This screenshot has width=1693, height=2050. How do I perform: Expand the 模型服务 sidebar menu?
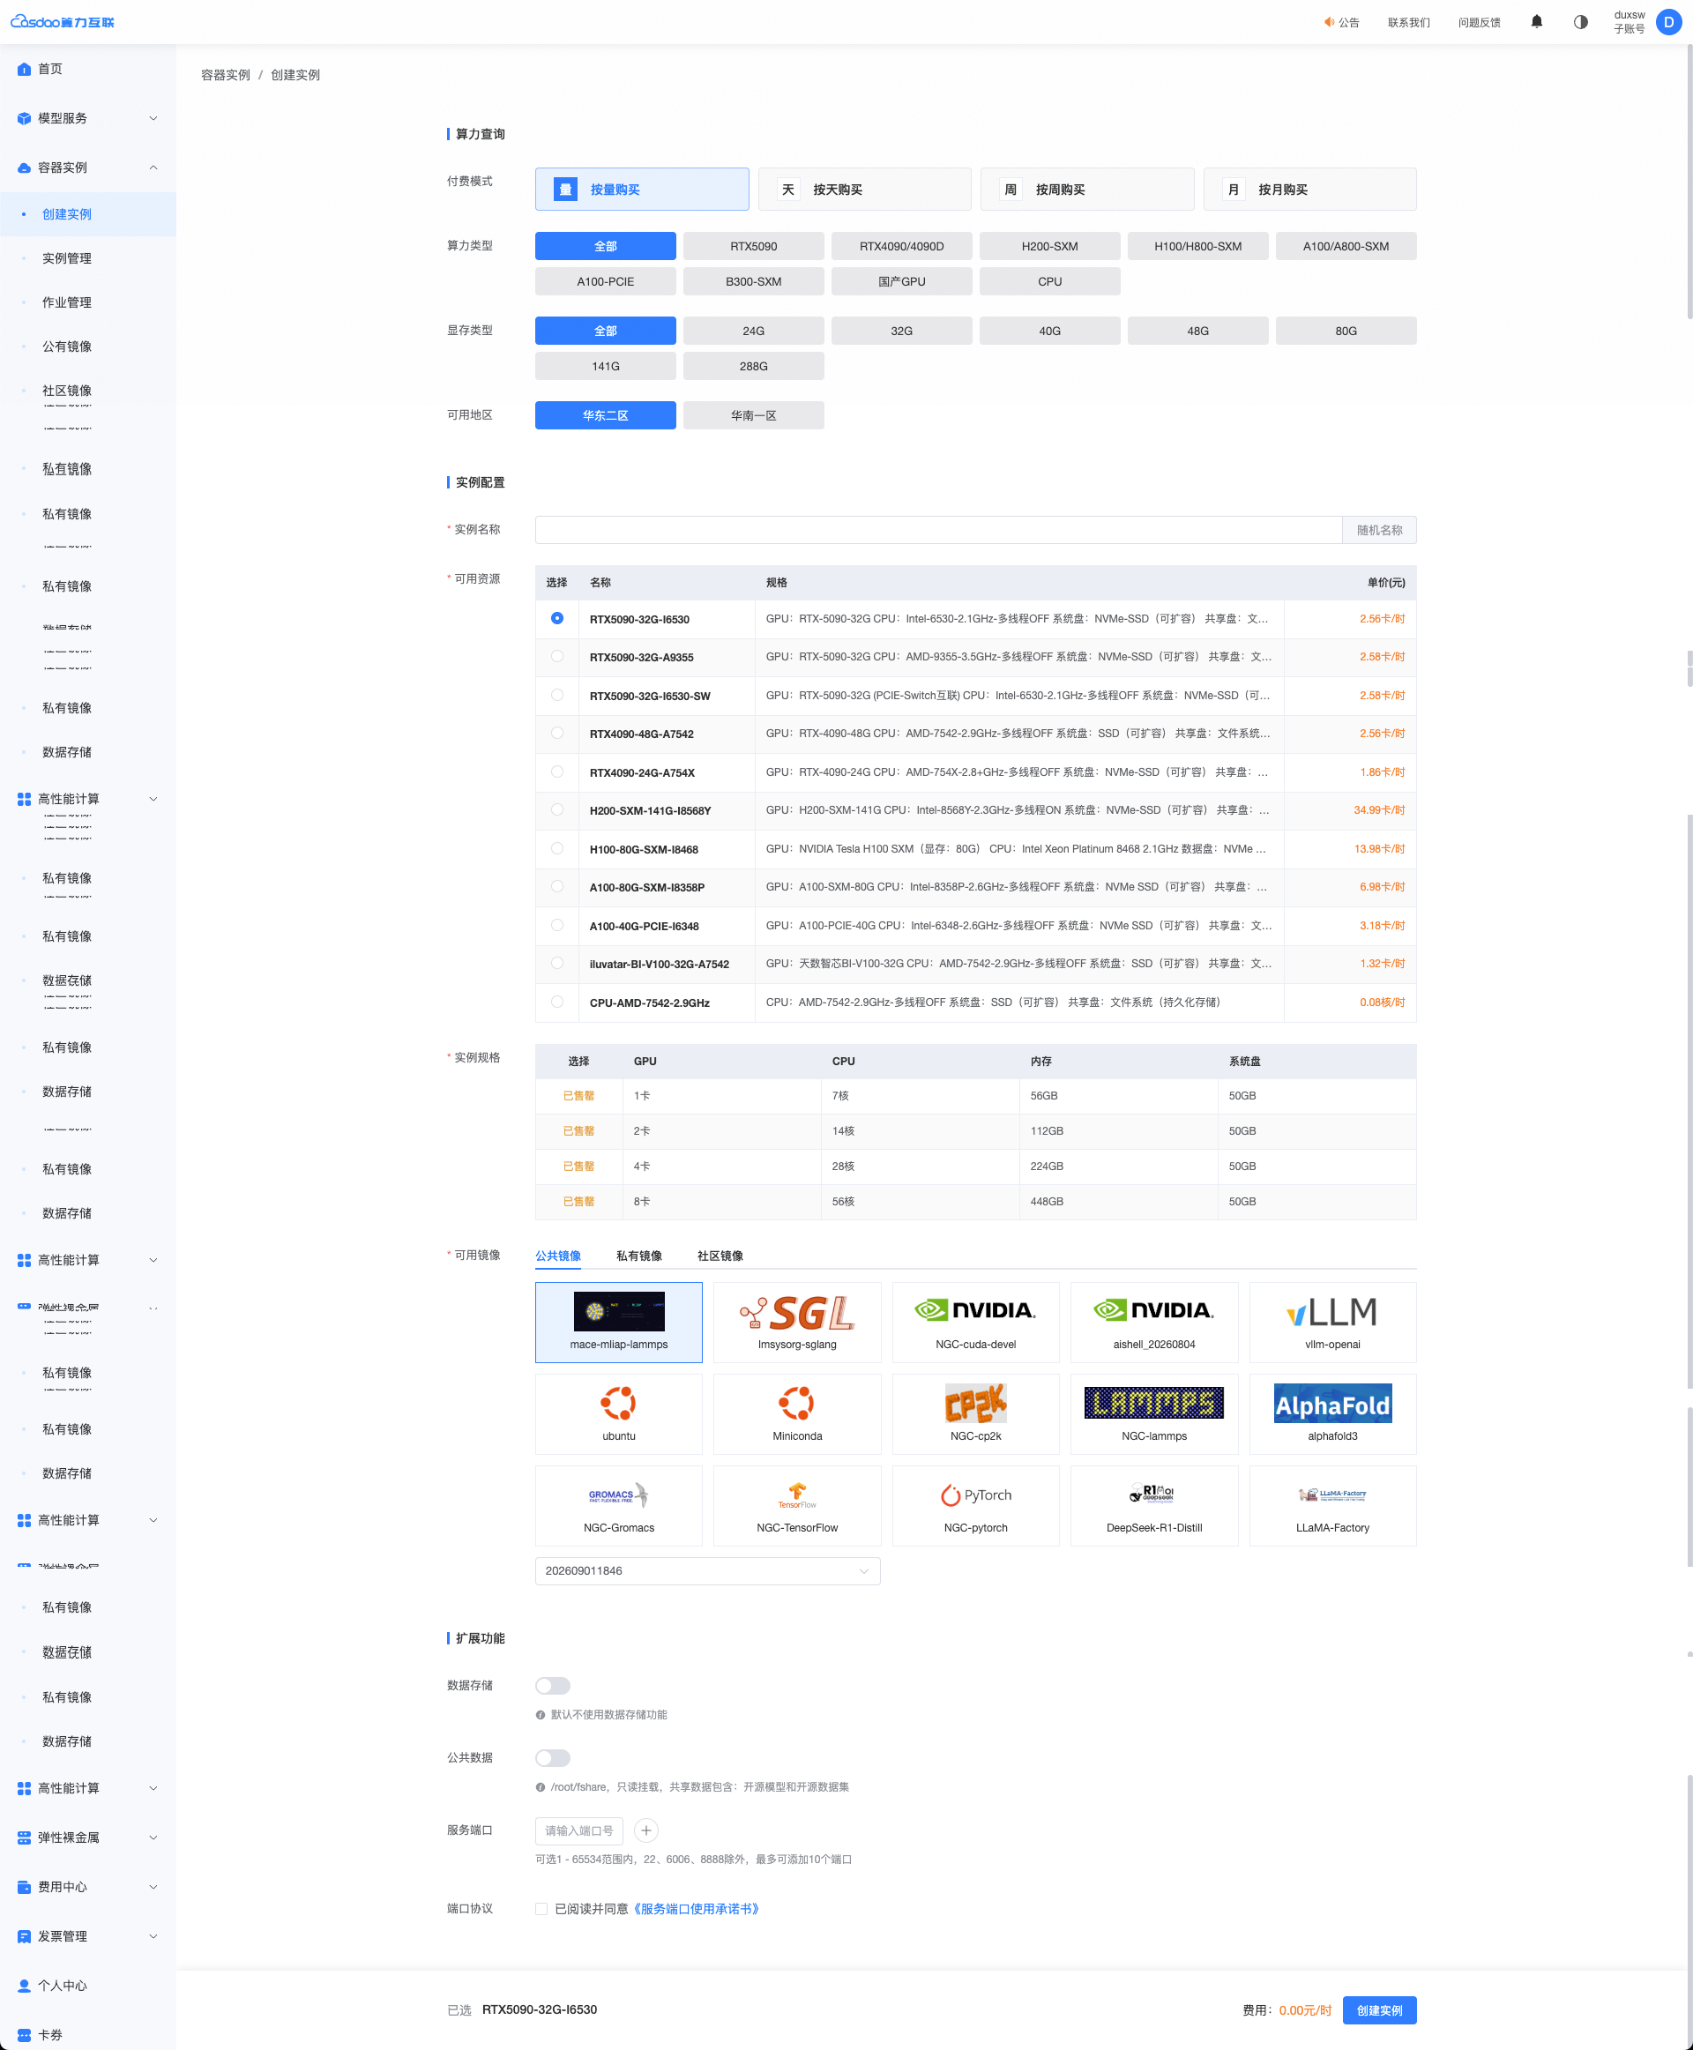[x=88, y=118]
